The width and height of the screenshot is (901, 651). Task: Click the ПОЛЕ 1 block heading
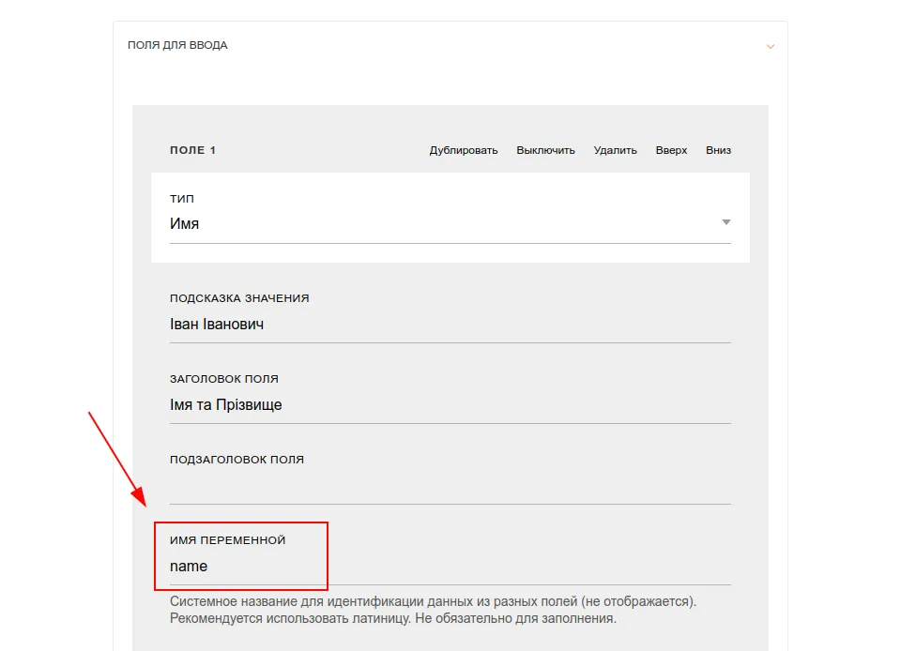192,150
